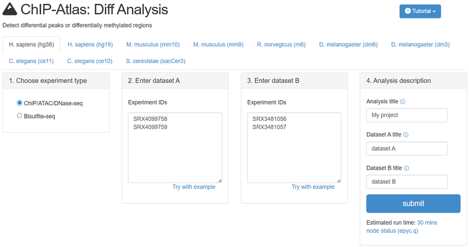Click inside dataset B Experiment IDs textarea

click(x=294, y=152)
